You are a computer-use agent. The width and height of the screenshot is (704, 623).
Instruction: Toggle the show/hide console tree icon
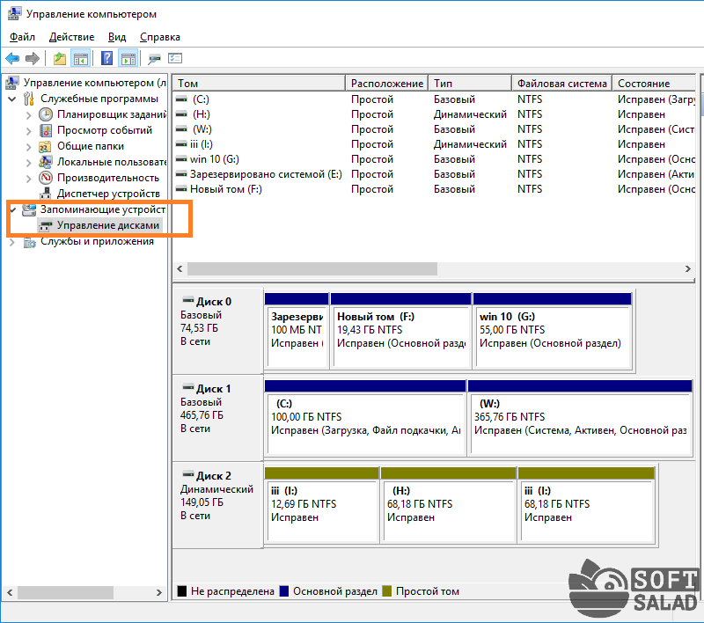(81, 58)
